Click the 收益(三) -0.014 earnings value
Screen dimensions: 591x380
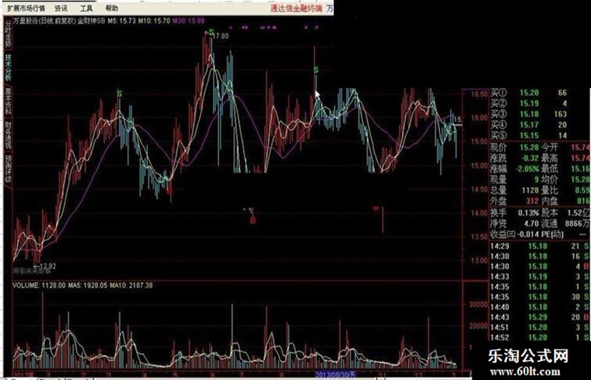pyautogui.click(x=528, y=235)
